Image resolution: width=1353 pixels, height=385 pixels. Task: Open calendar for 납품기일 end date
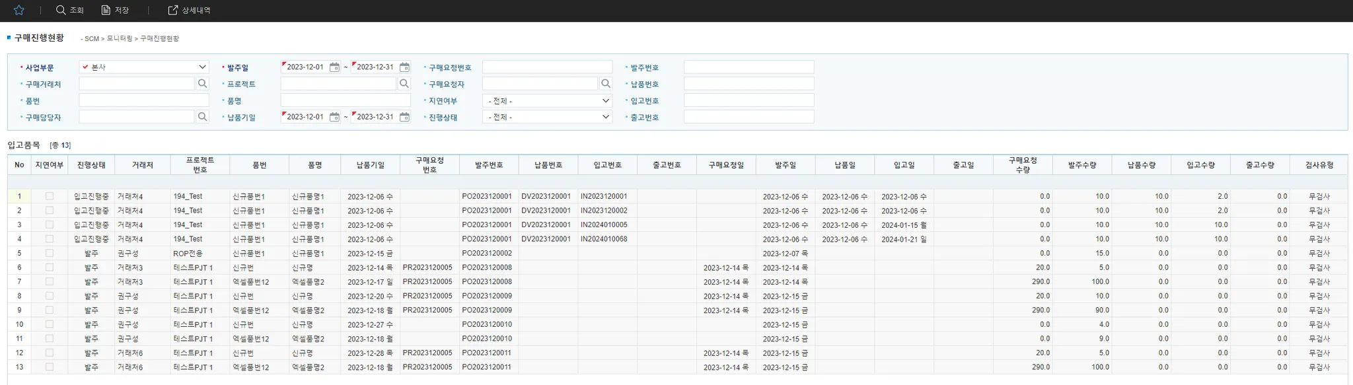point(404,117)
